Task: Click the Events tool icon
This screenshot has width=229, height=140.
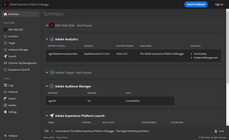Action: tap(5, 99)
